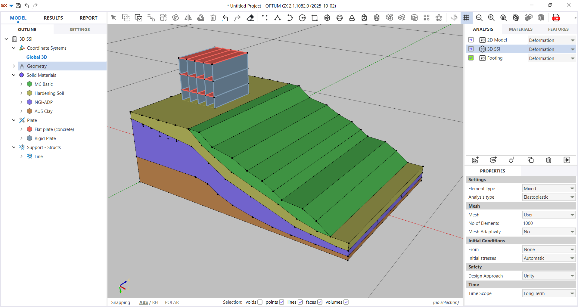
Task: Enable the voids selection checkbox
Action: pyautogui.click(x=260, y=302)
